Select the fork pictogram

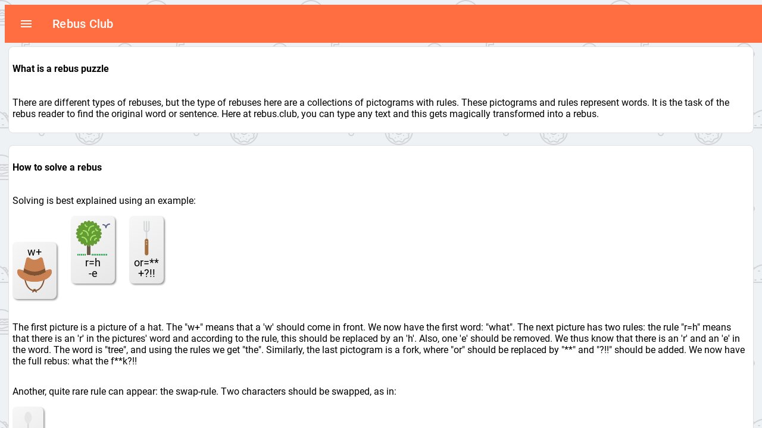(146, 238)
